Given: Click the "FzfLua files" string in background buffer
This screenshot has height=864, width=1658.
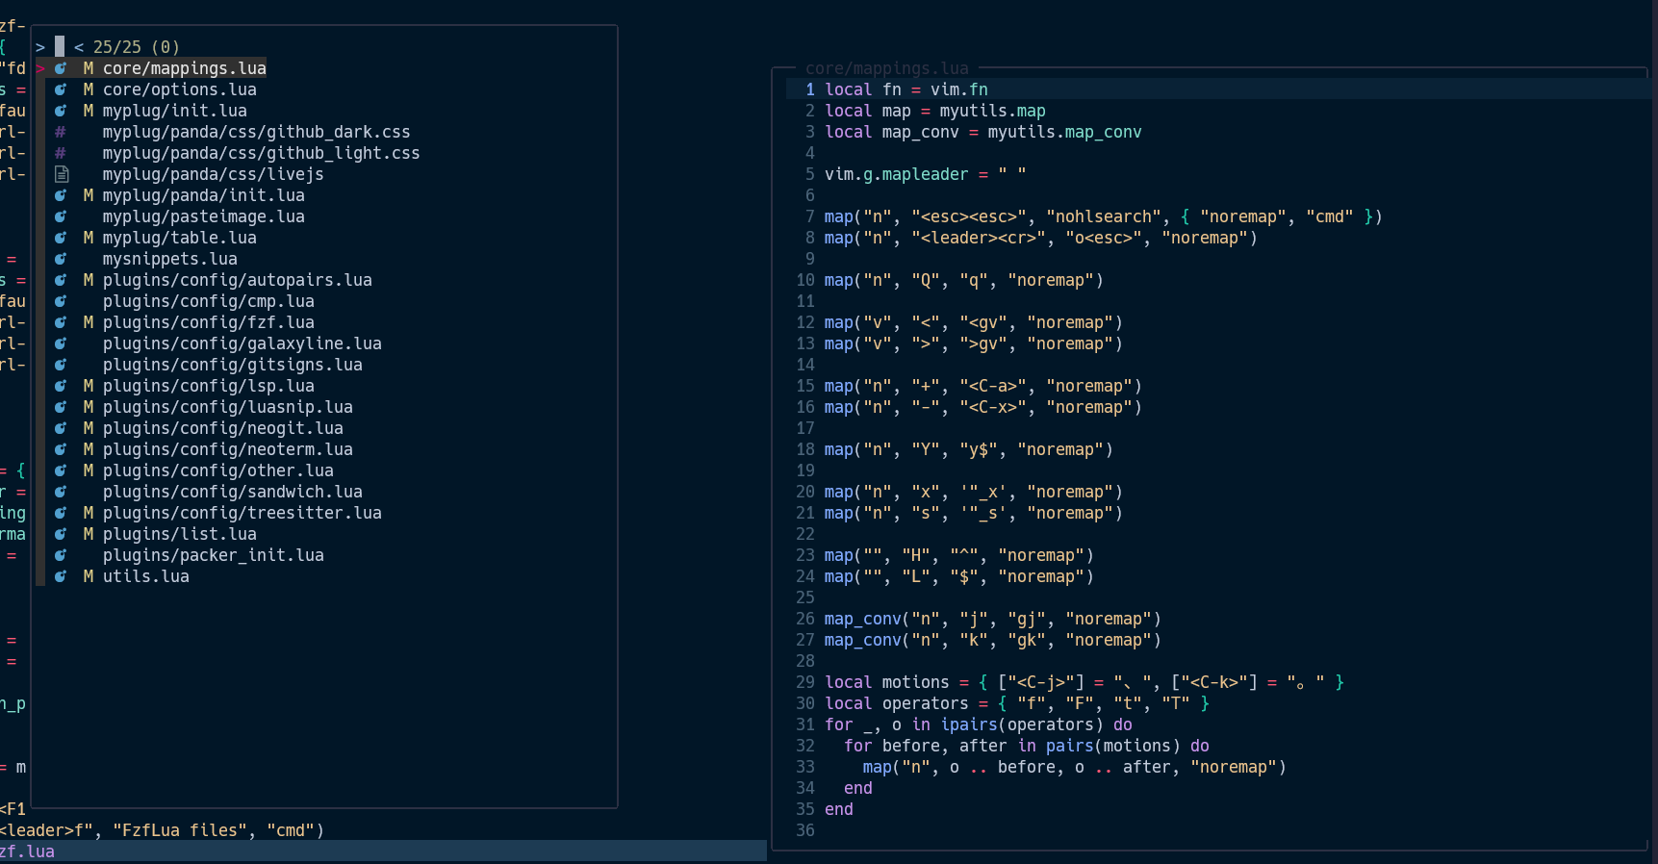Looking at the screenshot, I should point(180,830).
